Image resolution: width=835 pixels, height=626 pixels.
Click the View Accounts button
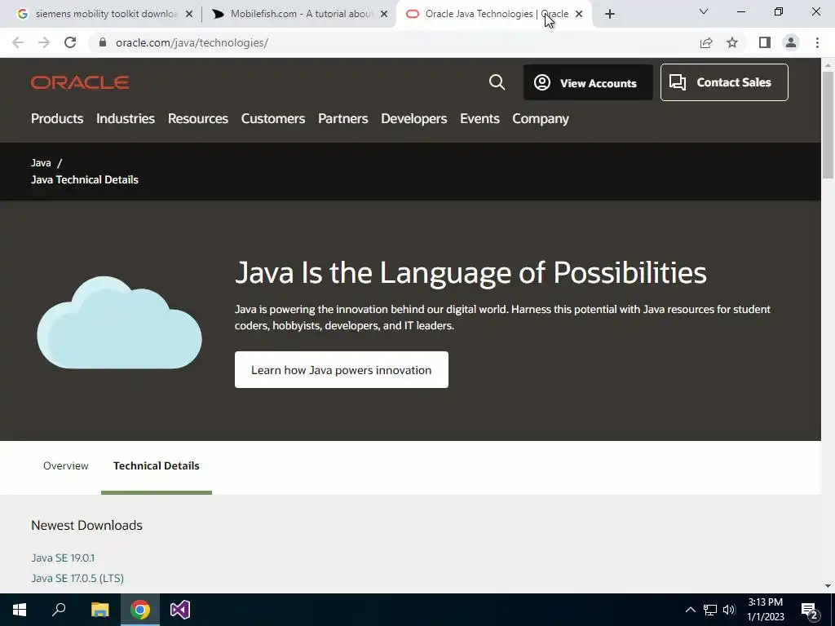point(588,82)
